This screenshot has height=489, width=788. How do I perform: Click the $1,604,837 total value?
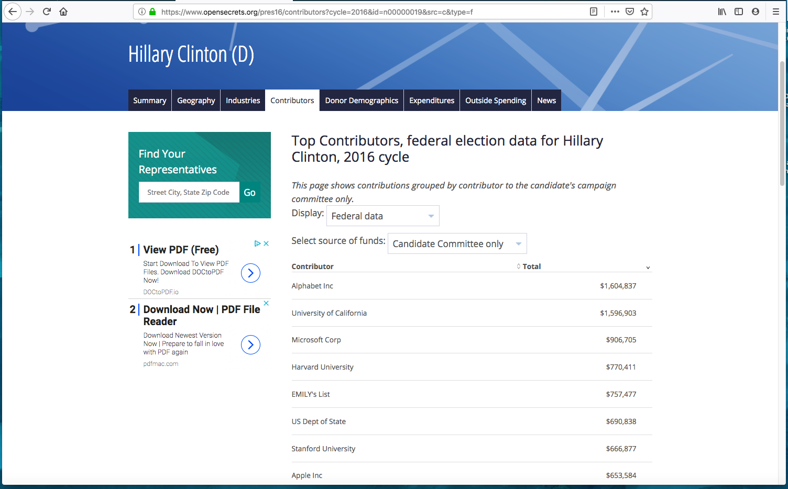618,286
